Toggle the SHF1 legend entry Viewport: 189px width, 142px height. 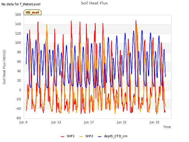point(68,136)
